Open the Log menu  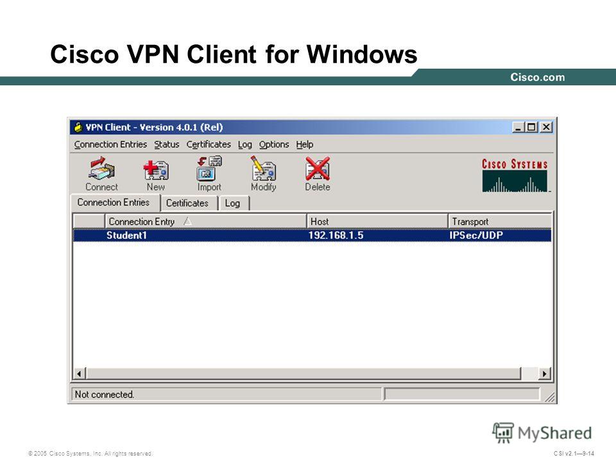[x=244, y=144]
